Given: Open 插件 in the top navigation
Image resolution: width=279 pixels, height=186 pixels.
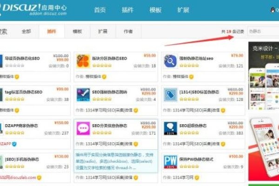Looking at the screenshot, I should coord(127,10).
